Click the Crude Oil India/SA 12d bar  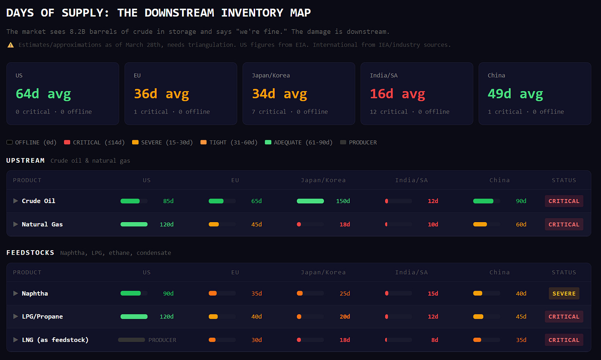(x=398, y=201)
